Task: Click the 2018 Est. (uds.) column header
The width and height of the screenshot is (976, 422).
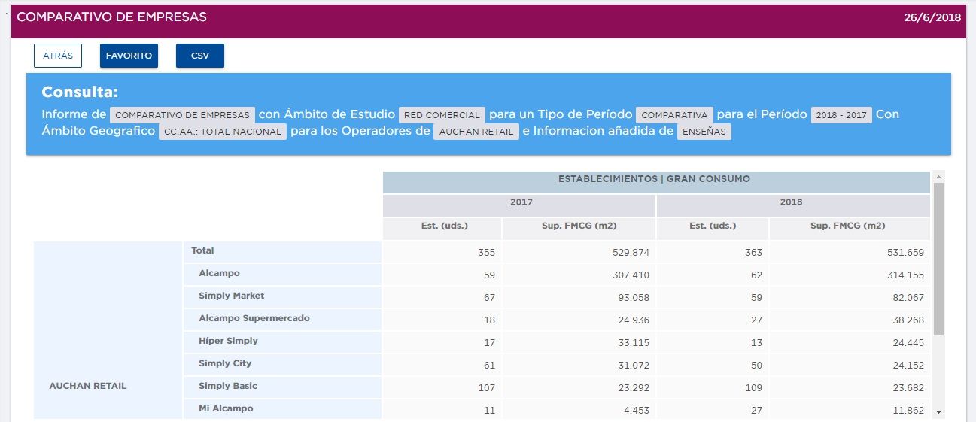Action: coord(713,229)
